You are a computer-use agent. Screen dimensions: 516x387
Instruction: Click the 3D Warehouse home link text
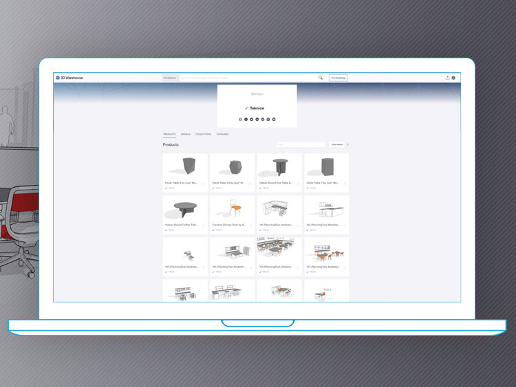click(72, 78)
